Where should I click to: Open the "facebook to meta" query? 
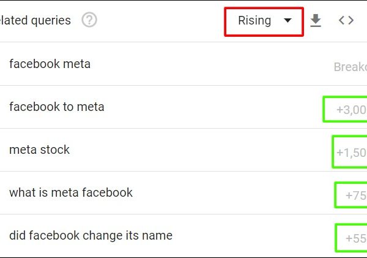pos(57,107)
